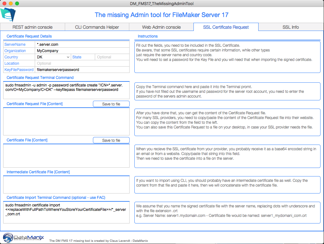Click the 'The missing Admin tool for FileMaker Server 17' title
Screen dimensions: 324x244
point(162,15)
